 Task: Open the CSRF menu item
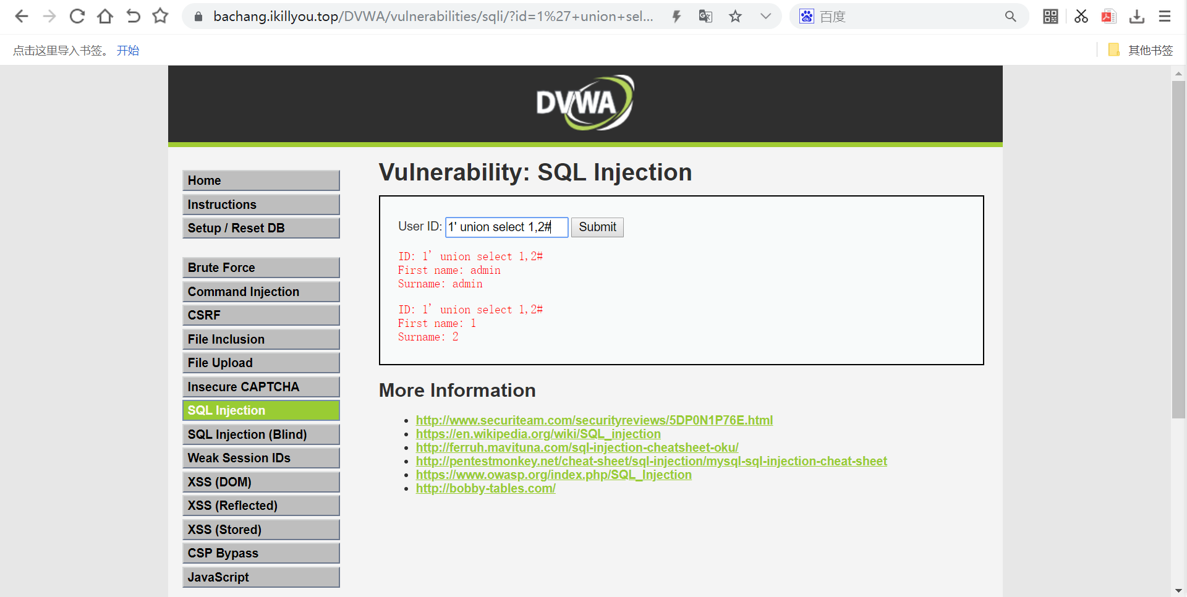261,315
